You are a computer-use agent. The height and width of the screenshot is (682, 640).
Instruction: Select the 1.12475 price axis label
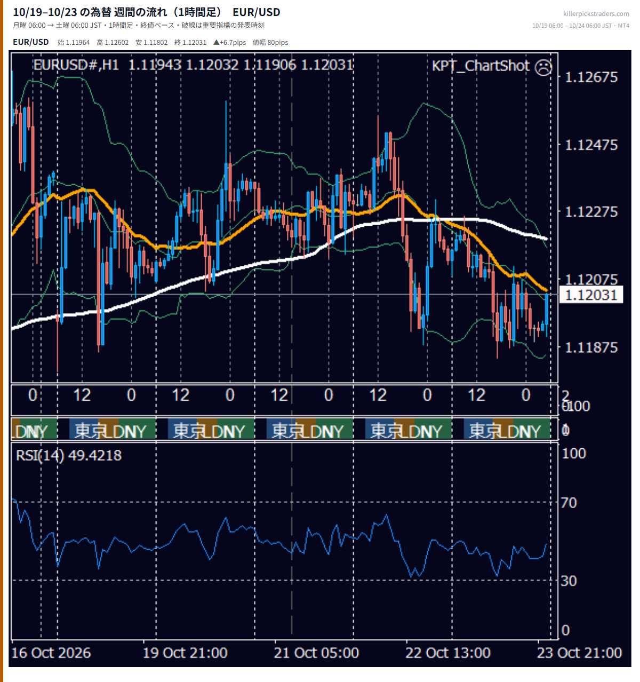point(591,145)
